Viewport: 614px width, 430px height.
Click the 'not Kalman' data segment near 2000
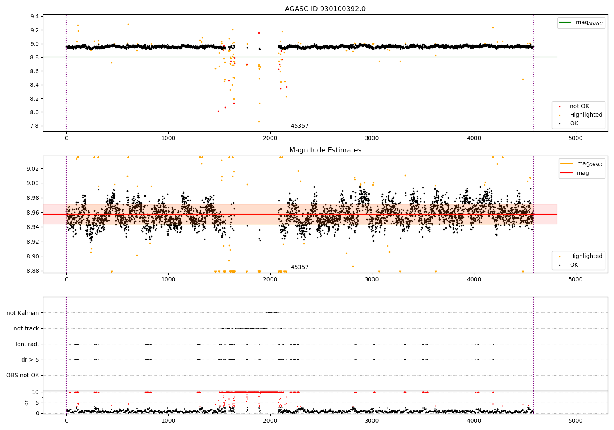click(x=272, y=313)
